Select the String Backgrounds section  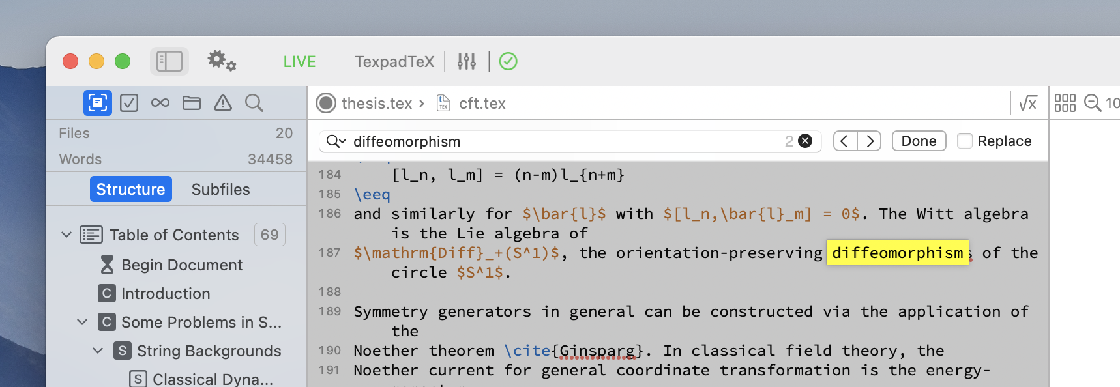click(x=209, y=351)
